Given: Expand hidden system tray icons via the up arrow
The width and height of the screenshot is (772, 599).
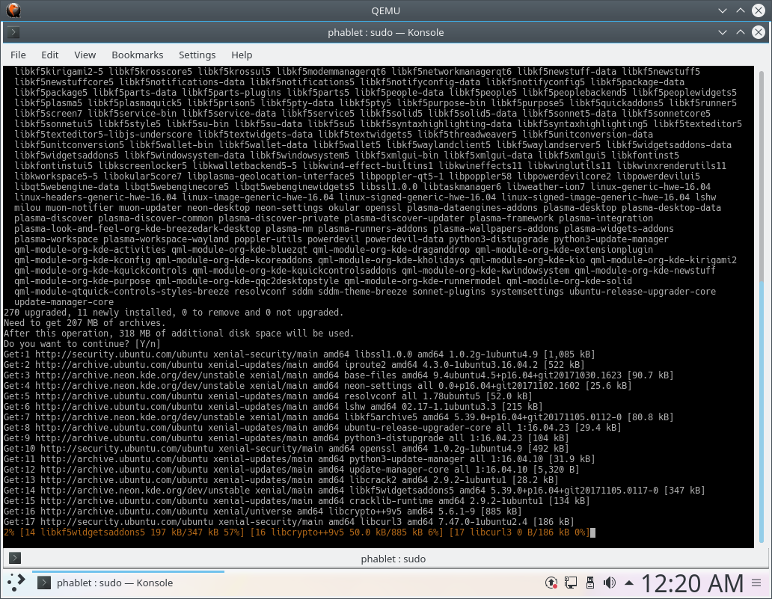Looking at the screenshot, I should point(628,582).
